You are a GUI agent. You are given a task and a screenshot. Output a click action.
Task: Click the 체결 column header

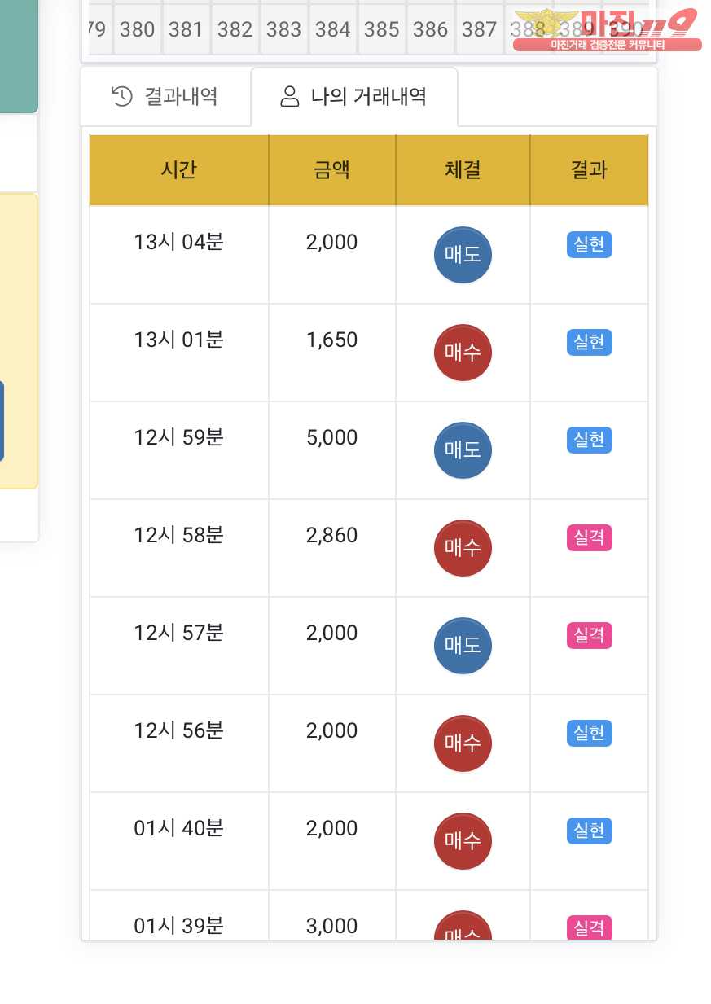463,169
